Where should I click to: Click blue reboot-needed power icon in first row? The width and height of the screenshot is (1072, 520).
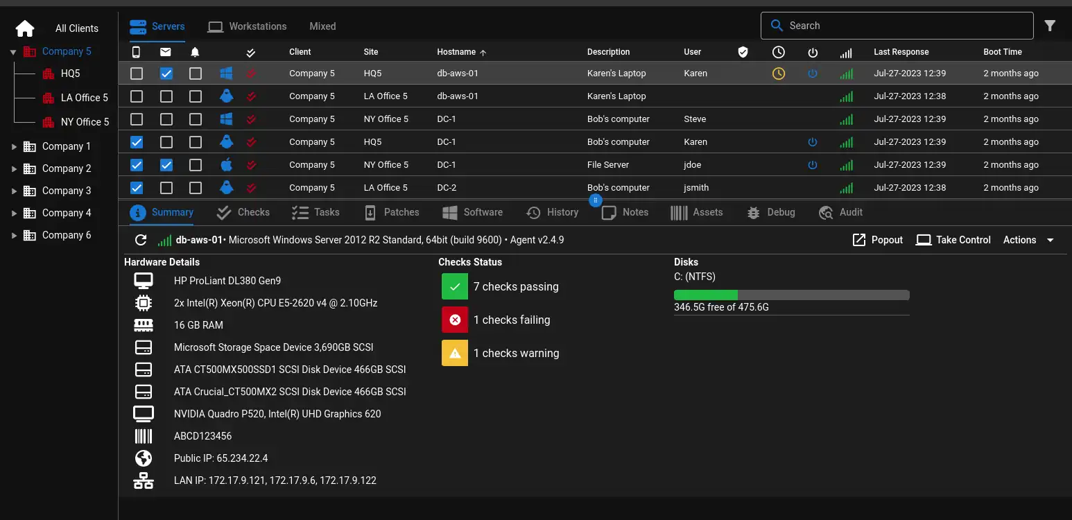point(813,73)
